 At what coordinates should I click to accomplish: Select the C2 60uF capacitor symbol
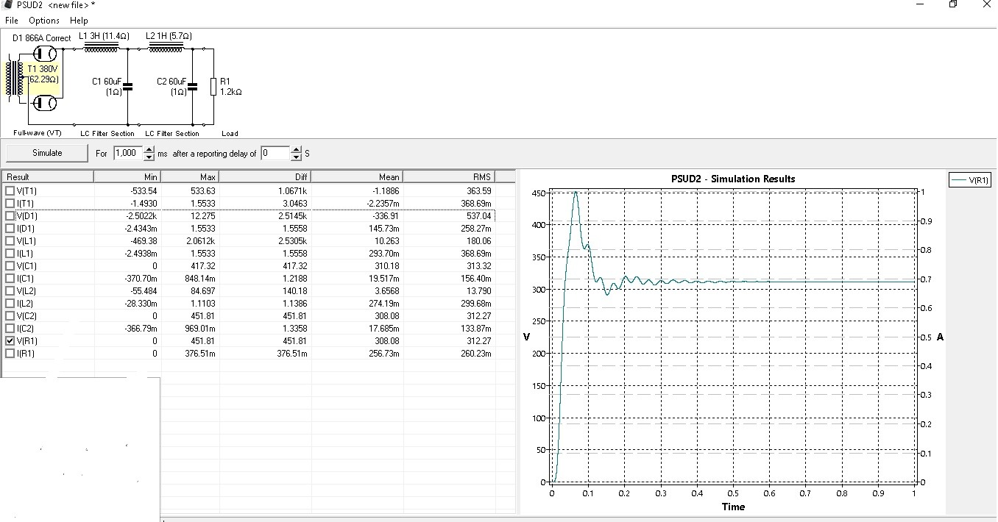pos(193,86)
